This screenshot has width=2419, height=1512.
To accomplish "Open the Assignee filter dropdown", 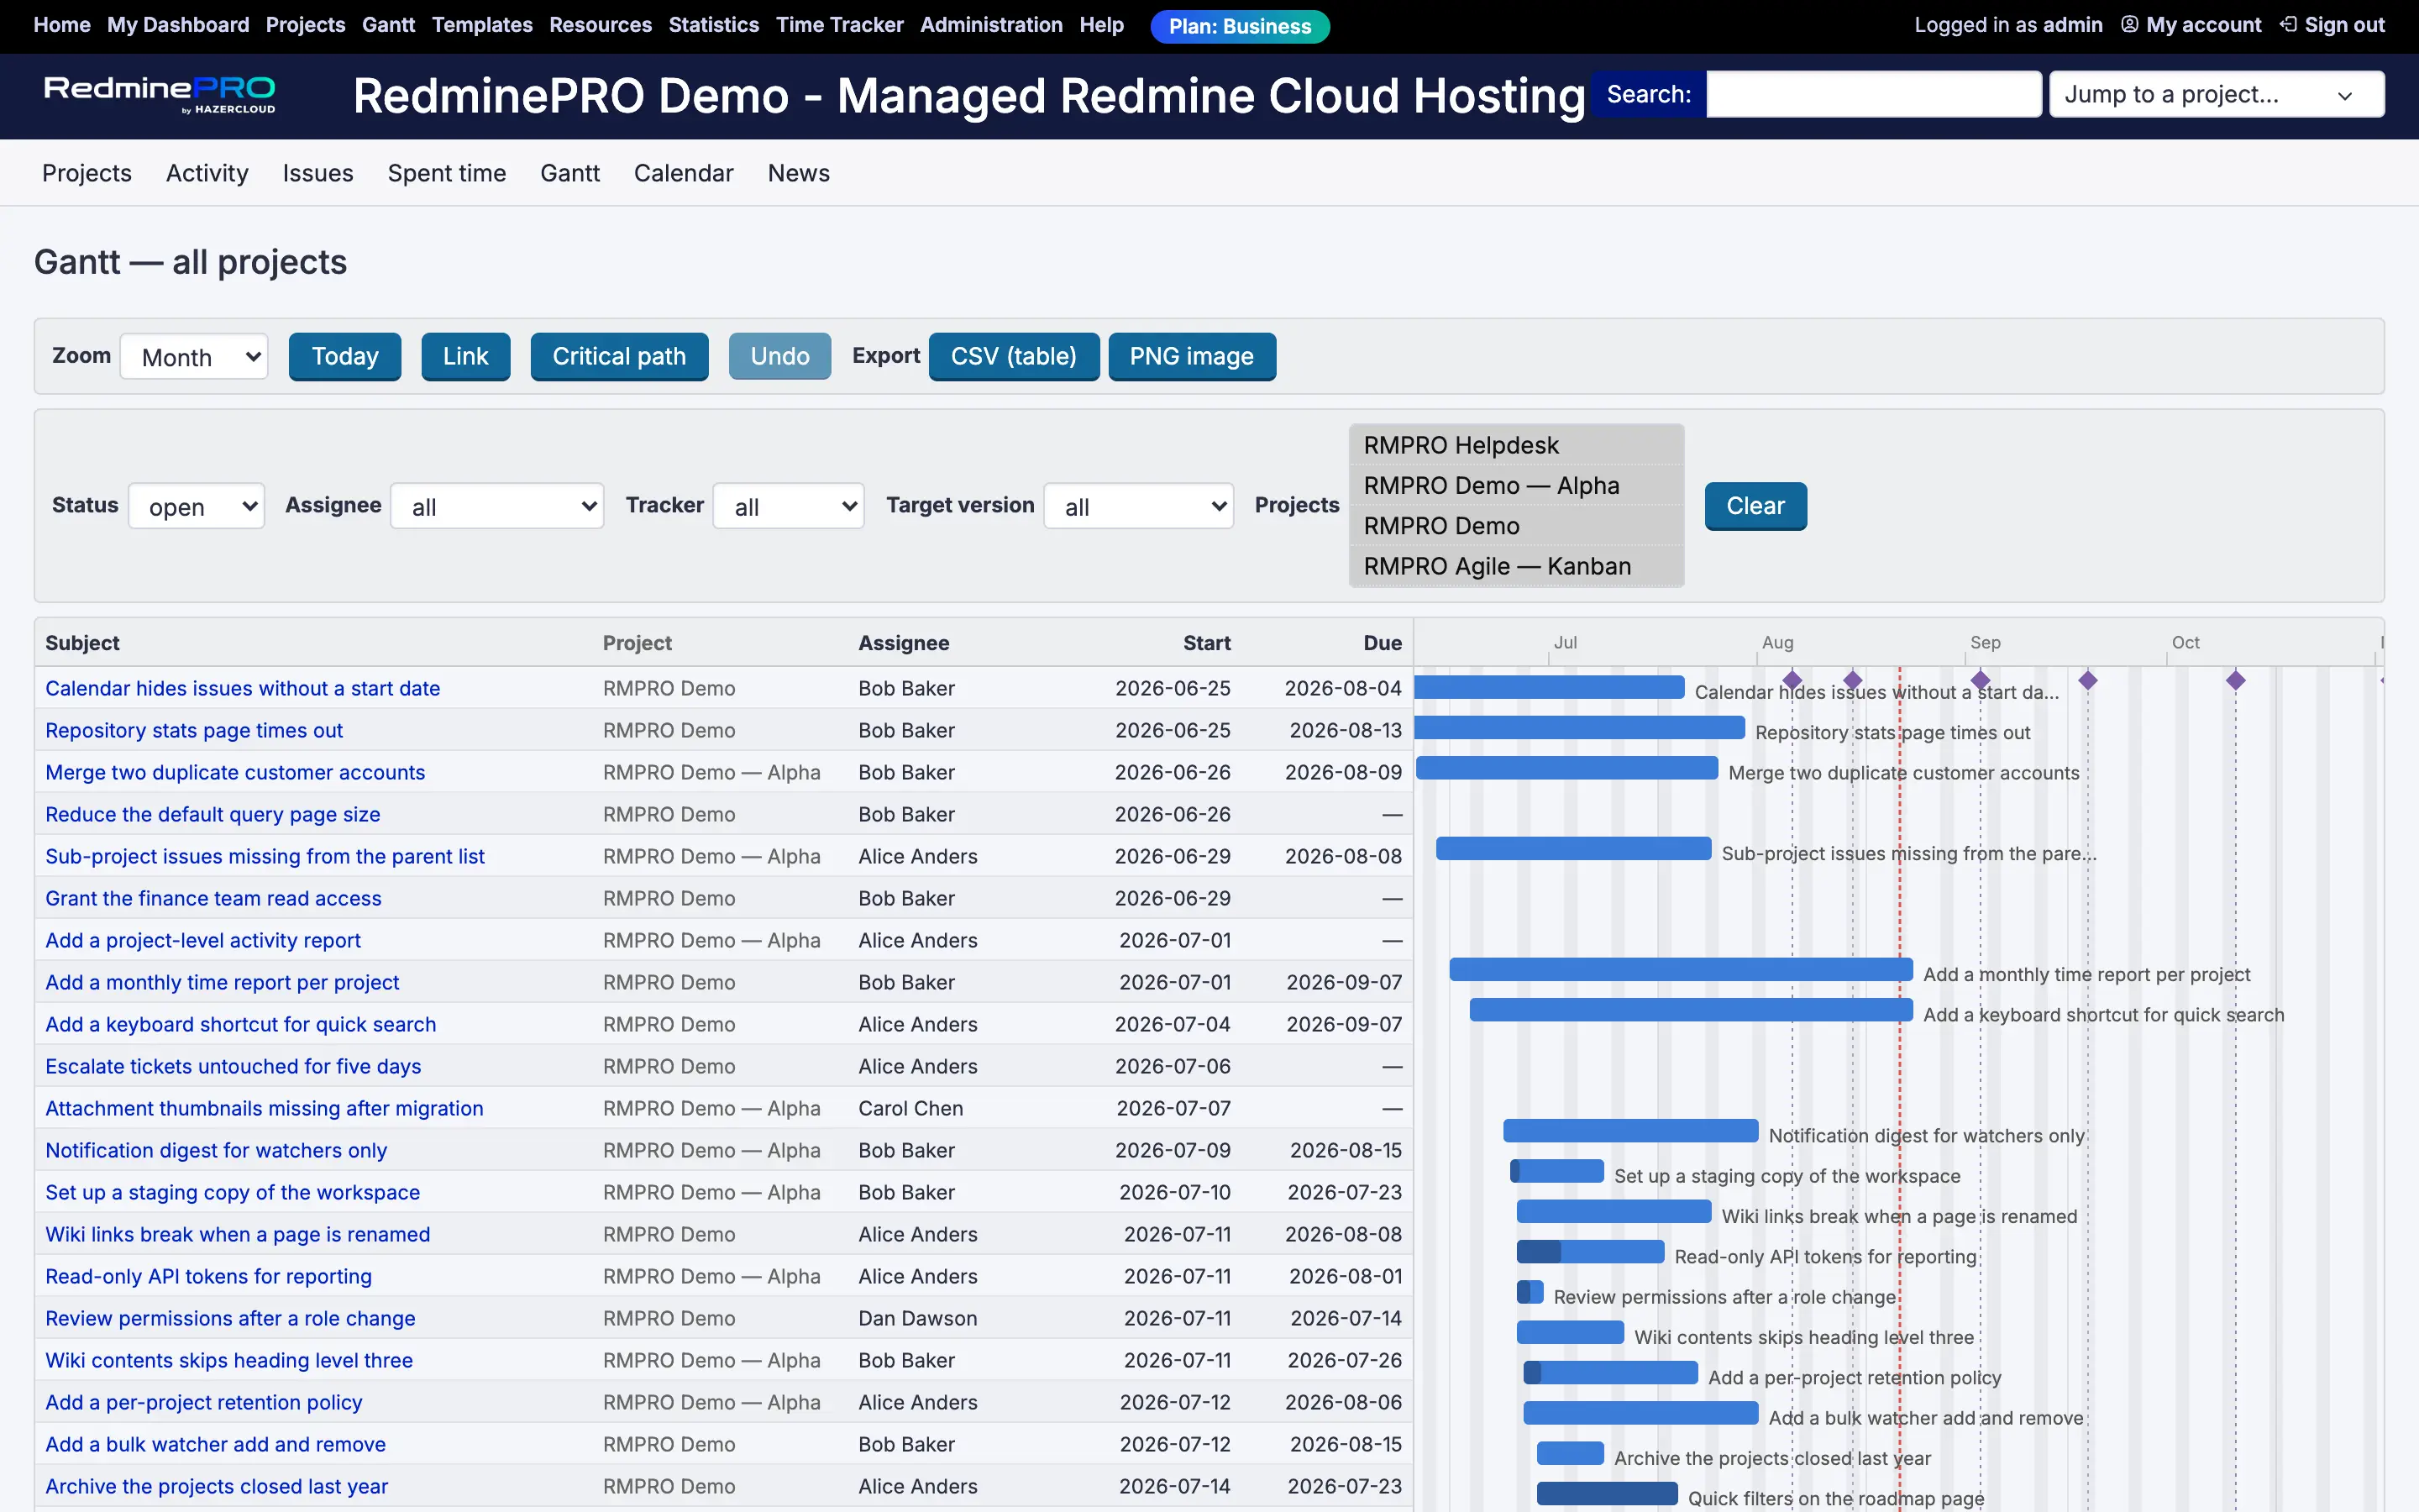I will [x=496, y=506].
